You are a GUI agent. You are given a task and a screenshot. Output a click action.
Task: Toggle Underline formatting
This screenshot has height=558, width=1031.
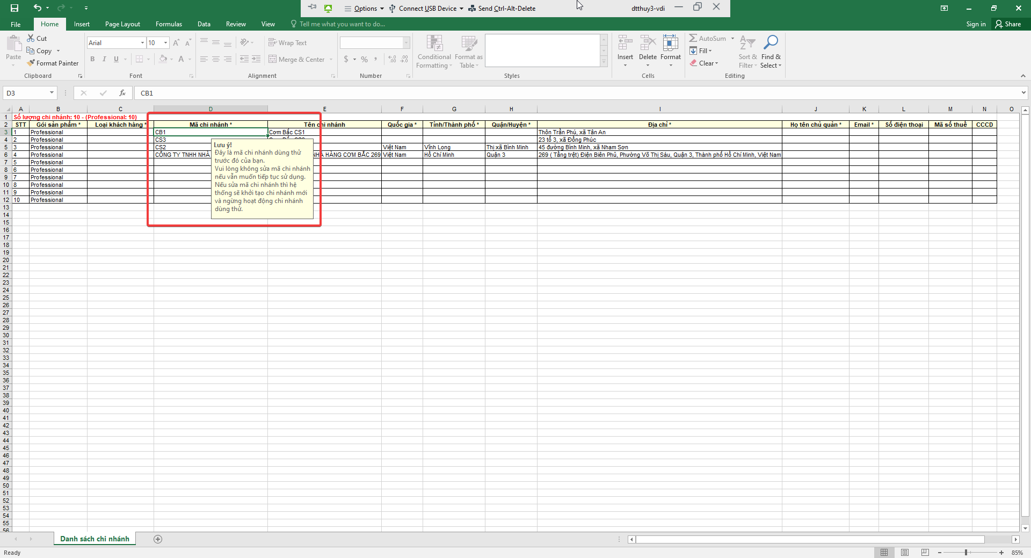click(116, 59)
